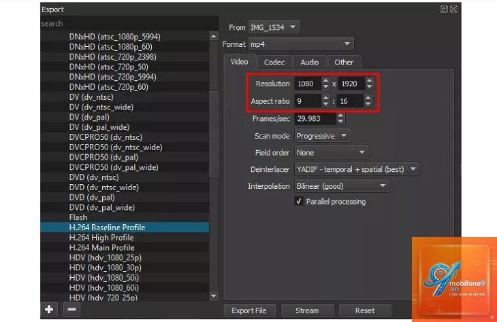
Task: Select DV (dv_pal_wide) preset
Action: pos(125,127)
